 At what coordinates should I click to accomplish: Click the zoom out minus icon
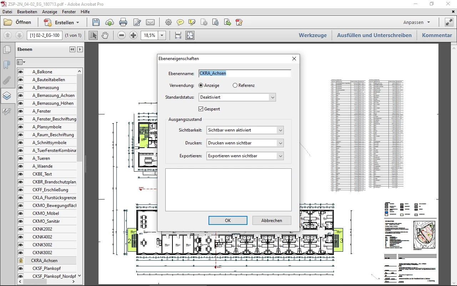[121, 35]
